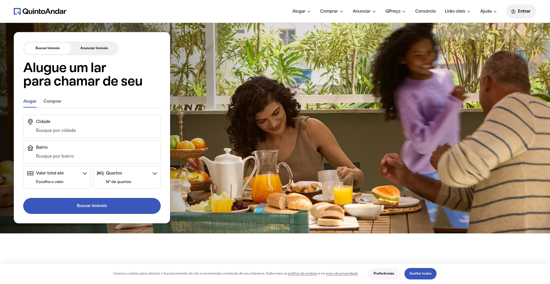Accept cookies with Aceitar todos
Screen dimensions: 550x284
coord(420,274)
